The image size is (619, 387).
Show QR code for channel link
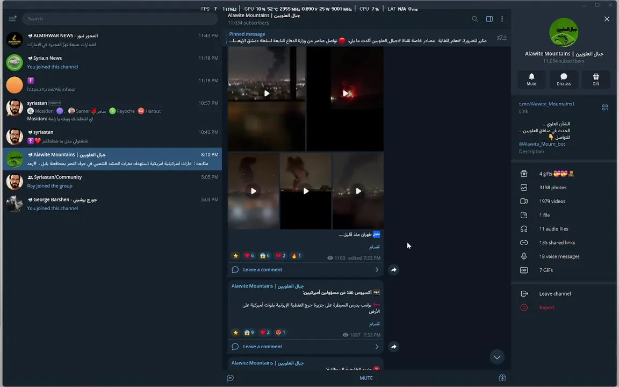pos(604,107)
